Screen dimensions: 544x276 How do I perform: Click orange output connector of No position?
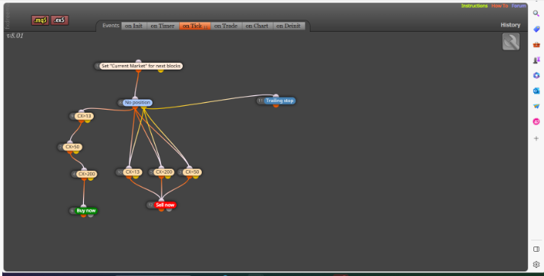[x=135, y=108]
